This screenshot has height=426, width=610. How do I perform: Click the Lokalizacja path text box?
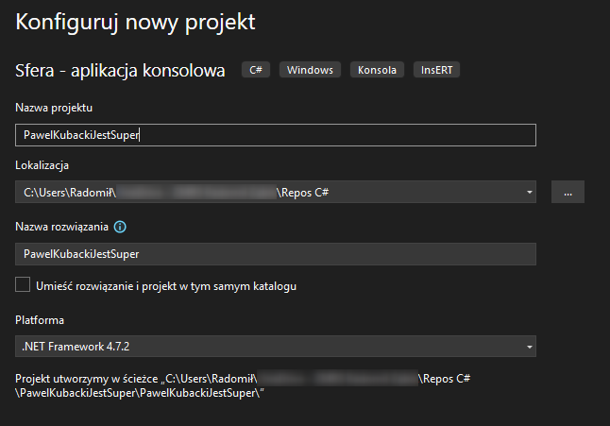point(264,193)
